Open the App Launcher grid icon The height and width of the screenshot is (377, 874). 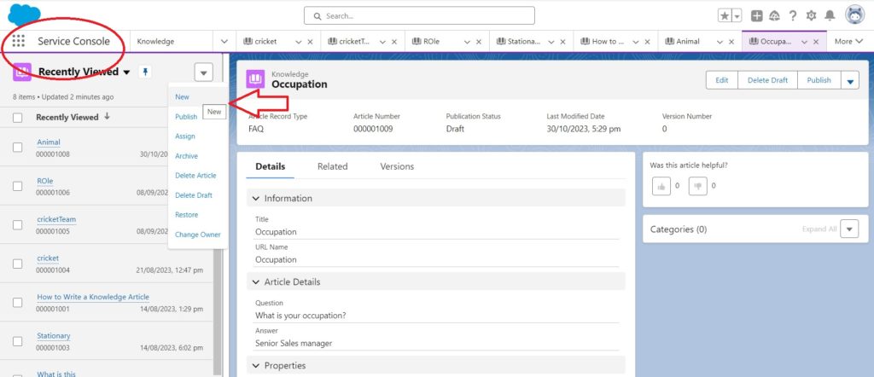pyautogui.click(x=19, y=41)
